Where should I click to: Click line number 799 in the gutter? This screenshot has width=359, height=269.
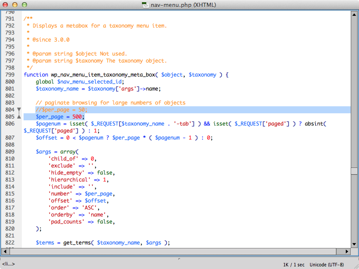10,74
